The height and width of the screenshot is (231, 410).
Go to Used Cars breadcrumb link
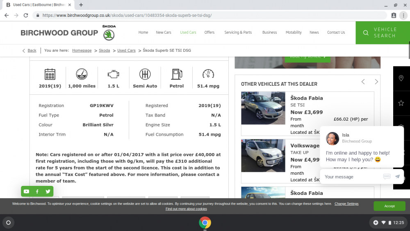coord(126,50)
